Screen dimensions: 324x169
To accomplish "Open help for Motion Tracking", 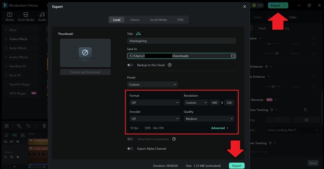I will (x=272, y=110).
